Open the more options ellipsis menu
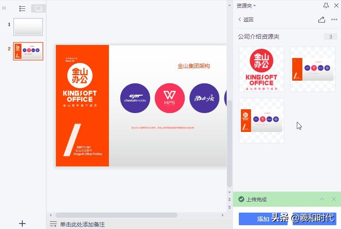341x229 pixels. (x=334, y=20)
